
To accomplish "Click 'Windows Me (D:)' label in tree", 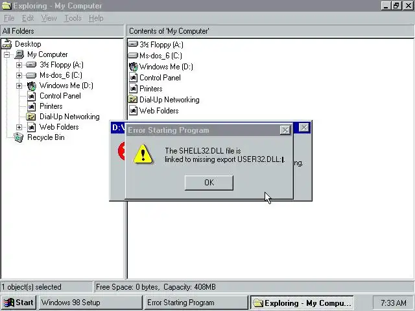I will [x=66, y=86].
